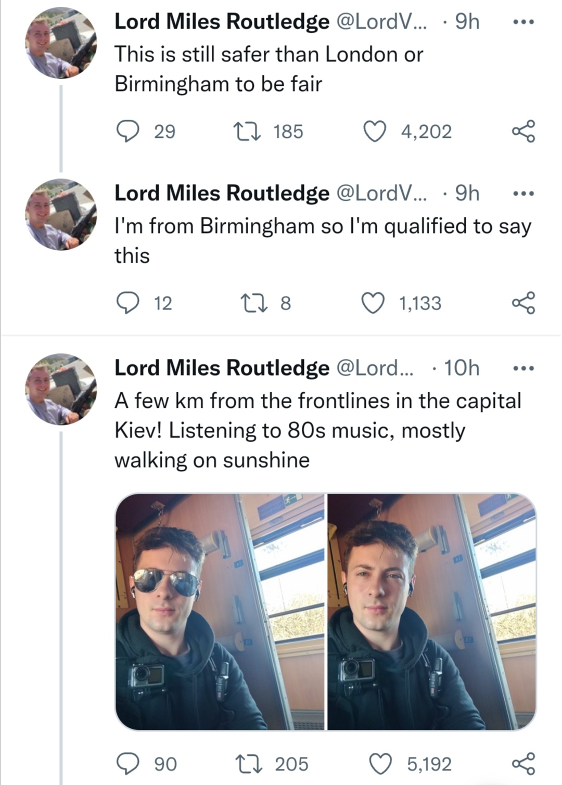Open the profile picture of the 10h tweet

pos(61,389)
